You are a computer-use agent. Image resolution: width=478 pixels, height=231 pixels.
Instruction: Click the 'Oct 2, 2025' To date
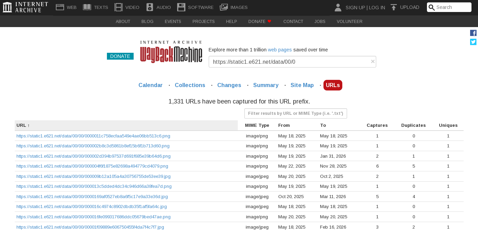pyautogui.click(x=332, y=177)
